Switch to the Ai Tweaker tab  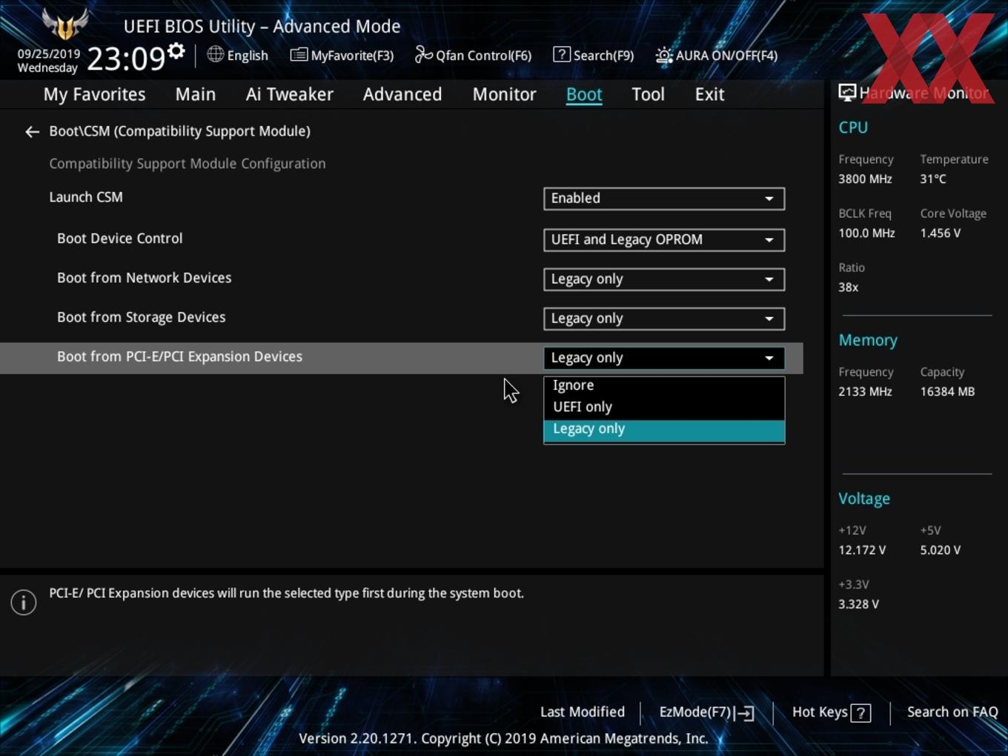(290, 95)
